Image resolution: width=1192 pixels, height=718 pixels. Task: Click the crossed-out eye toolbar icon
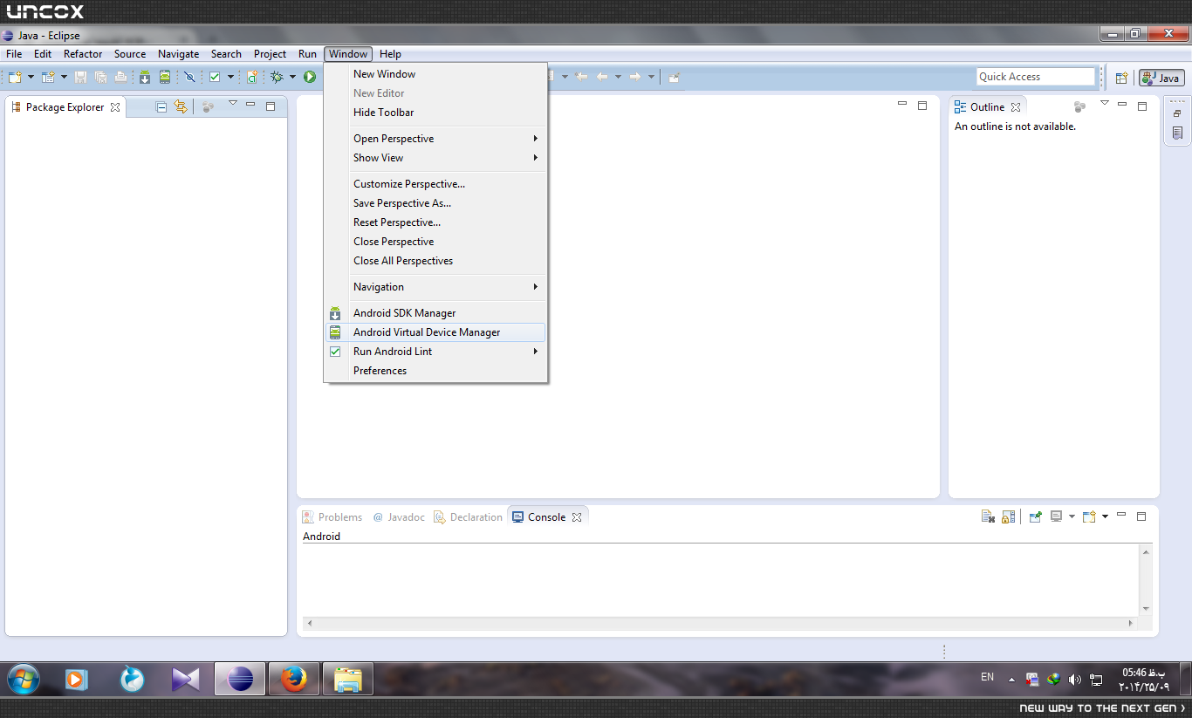[189, 77]
